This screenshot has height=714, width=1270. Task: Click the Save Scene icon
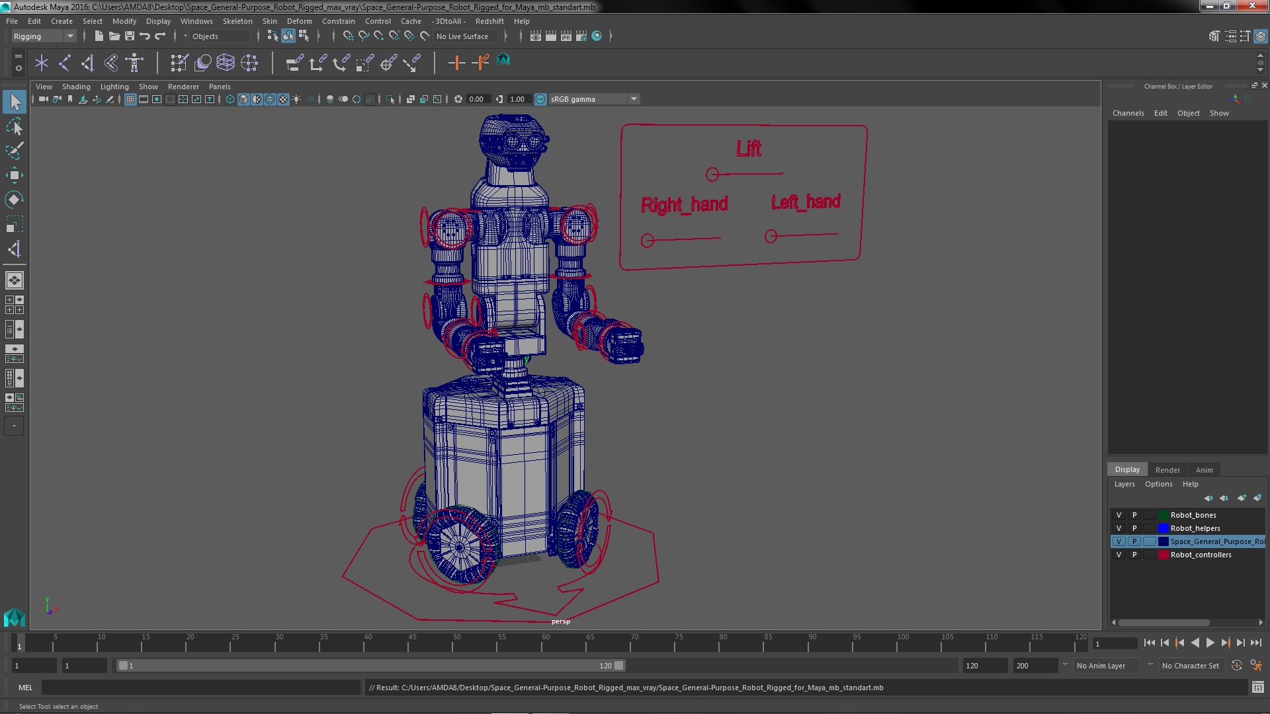tap(130, 36)
